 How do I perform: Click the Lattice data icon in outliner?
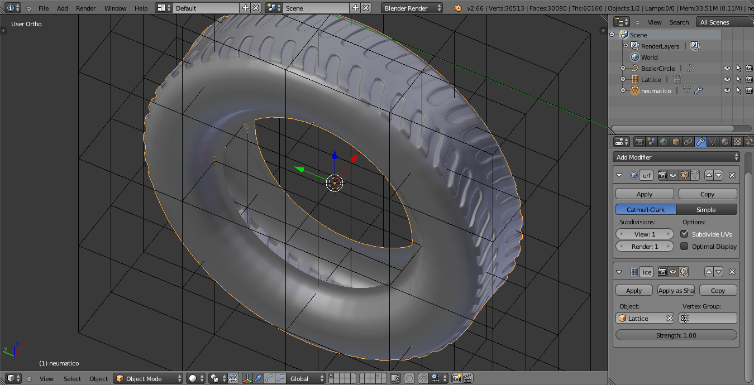[677, 79]
